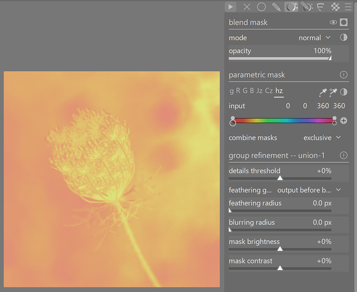Switch to the Jz channel tab
357x292 pixels.
coord(259,91)
